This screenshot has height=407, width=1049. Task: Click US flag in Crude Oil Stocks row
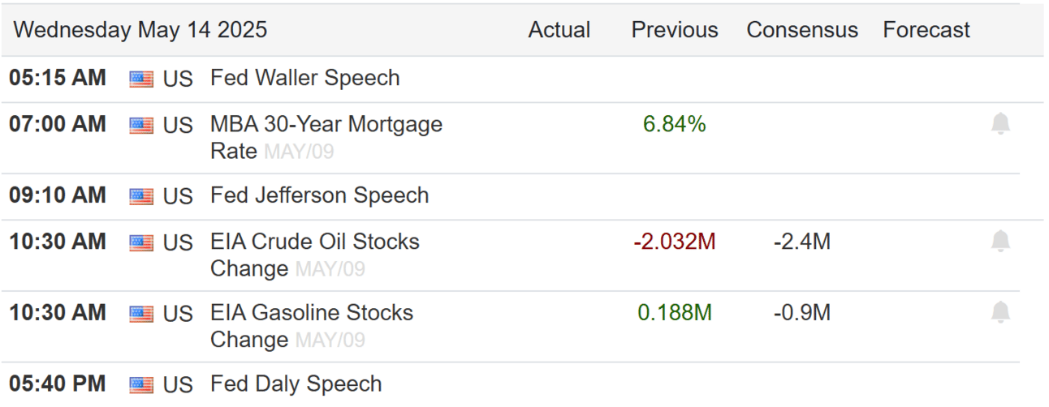tap(141, 242)
